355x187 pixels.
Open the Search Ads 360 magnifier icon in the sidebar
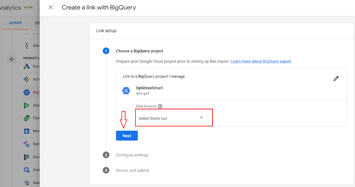coord(27,170)
